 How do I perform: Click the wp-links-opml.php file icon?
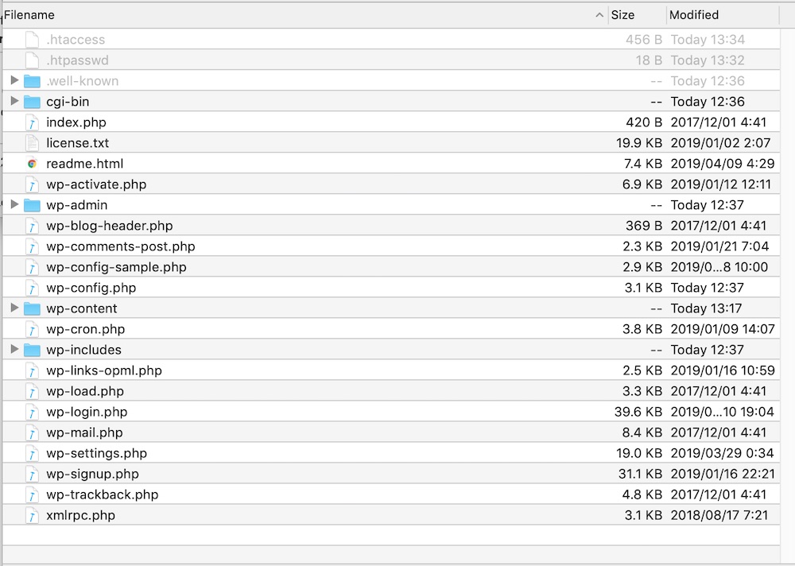(x=32, y=370)
